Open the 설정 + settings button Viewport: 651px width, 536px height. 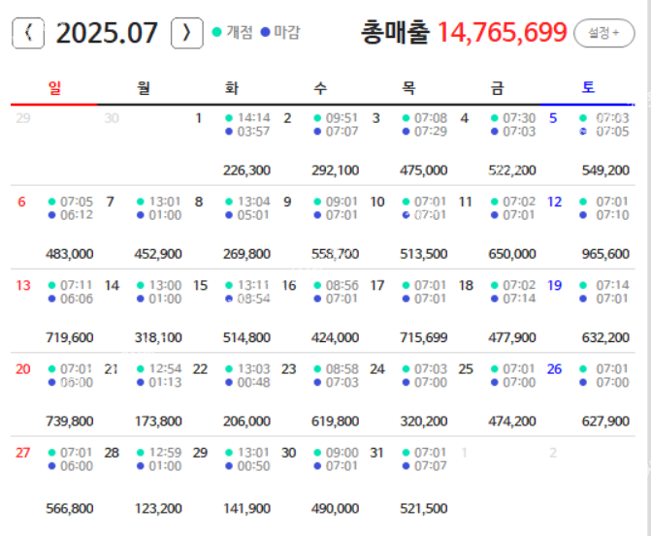[x=601, y=33]
